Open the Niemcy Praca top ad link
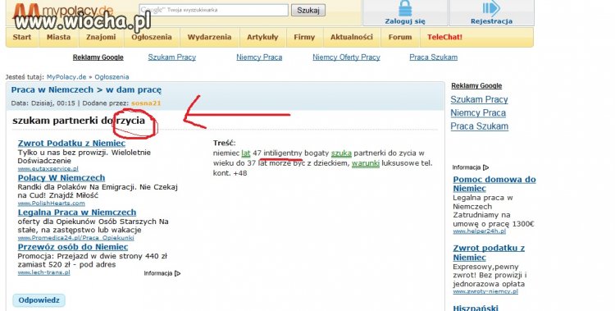This screenshot has width=615, height=311. point(259,57)
